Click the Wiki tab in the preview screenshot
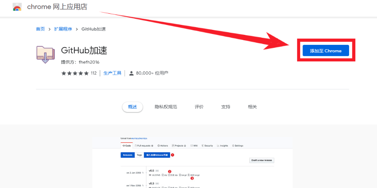 click(194, 146)
